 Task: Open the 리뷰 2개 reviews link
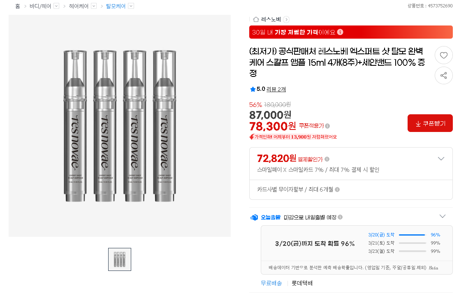click(x=276, y=89)
